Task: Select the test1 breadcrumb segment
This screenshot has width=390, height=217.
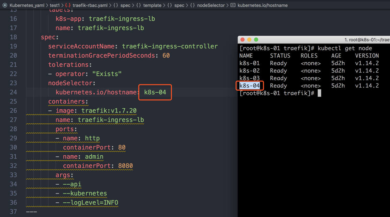Action: tap(55, 5)
